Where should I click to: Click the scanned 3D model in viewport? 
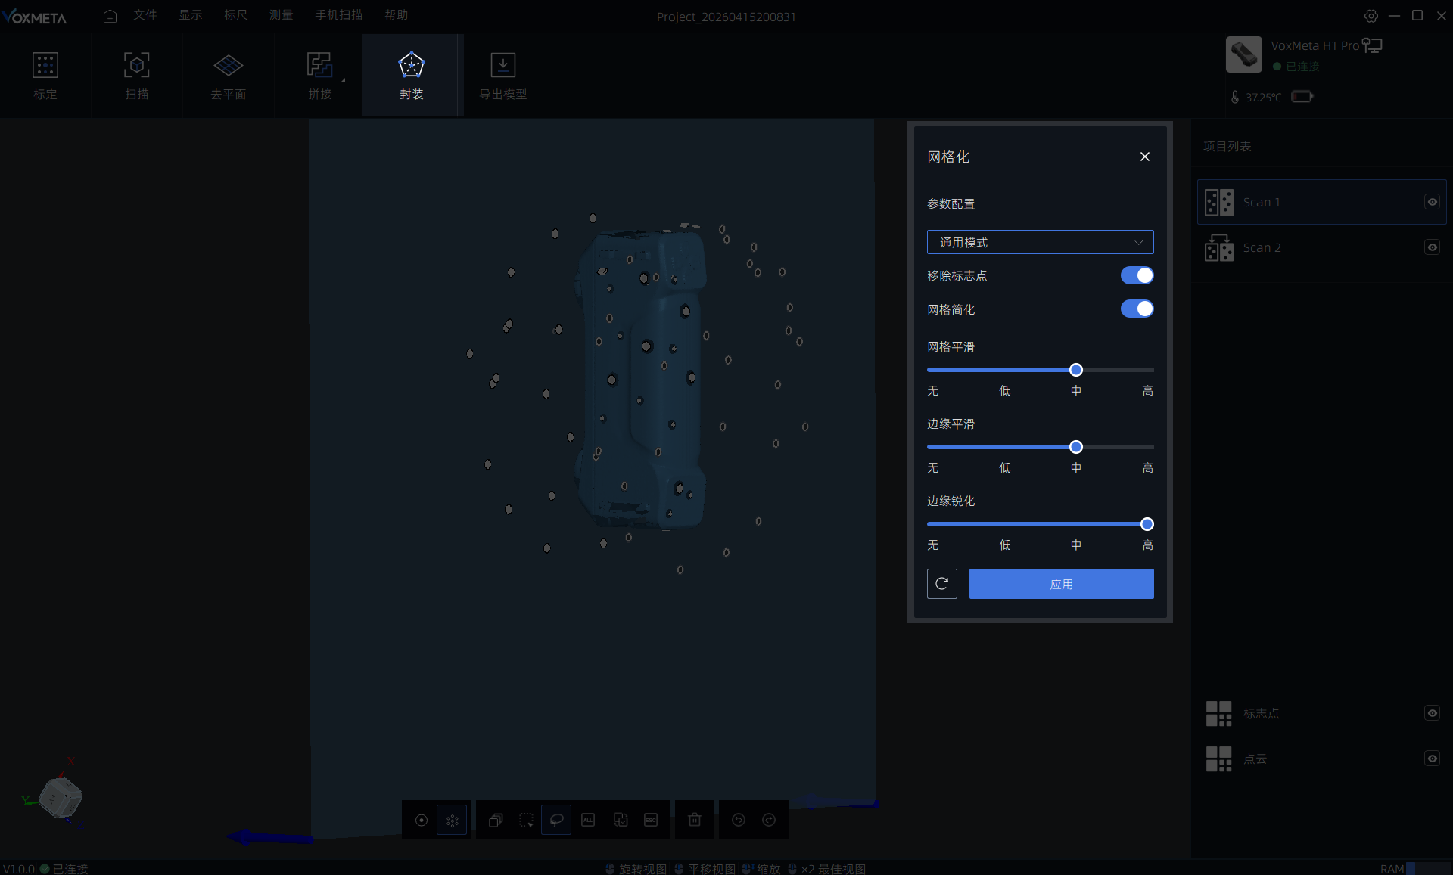(642, 378)
